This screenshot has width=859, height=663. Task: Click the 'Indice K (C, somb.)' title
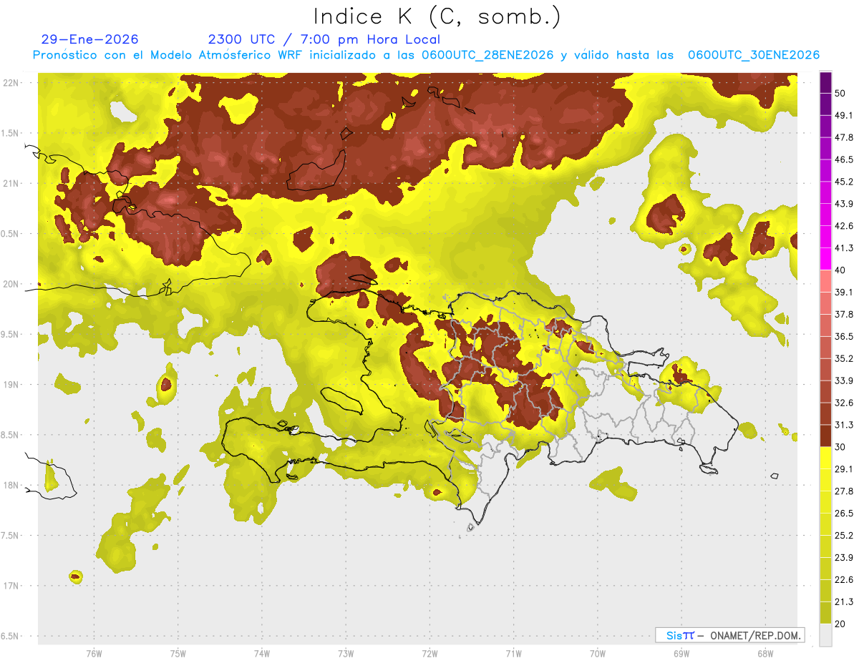tap(437, 16)
